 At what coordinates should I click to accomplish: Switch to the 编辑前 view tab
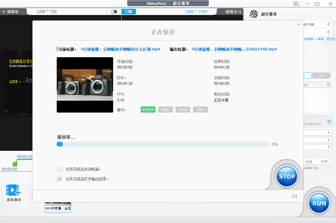12,12
